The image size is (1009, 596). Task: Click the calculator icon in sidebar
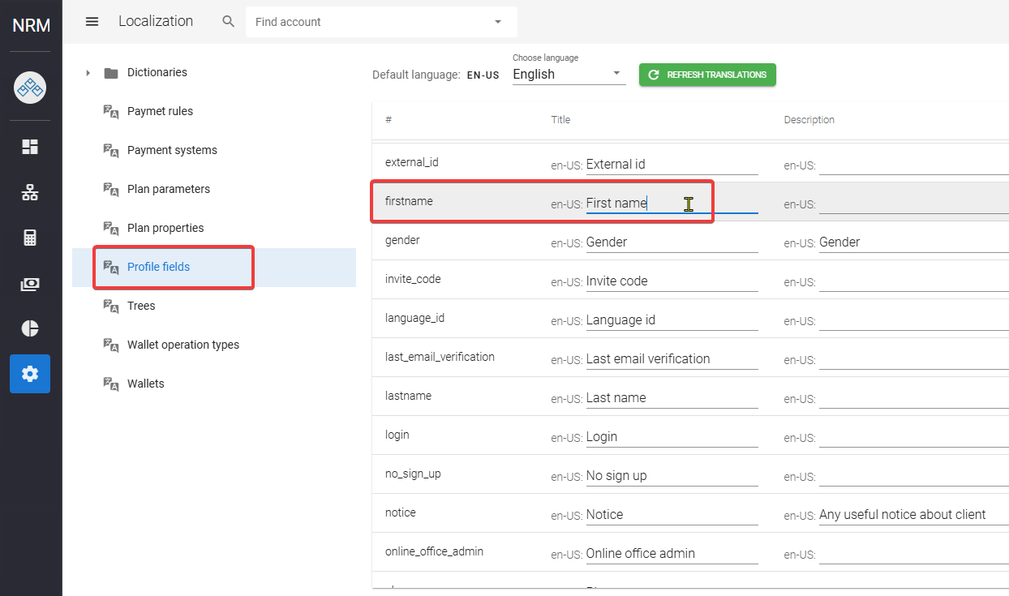click(x=30, y=238)
